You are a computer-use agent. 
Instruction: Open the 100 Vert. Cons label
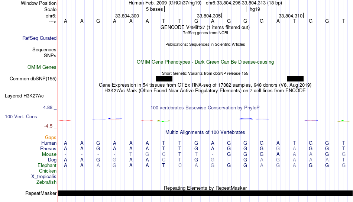[21, 116]
